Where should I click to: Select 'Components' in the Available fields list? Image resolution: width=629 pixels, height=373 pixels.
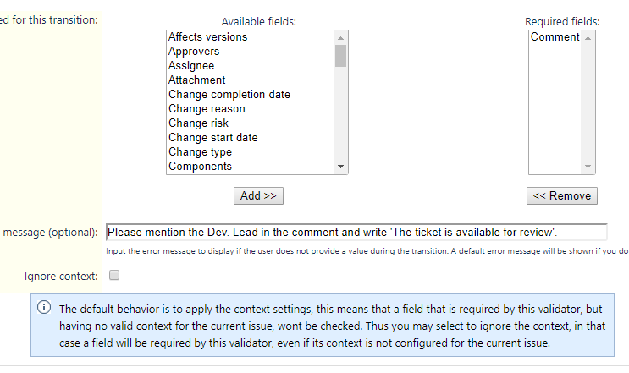click(x=251, y=167)
